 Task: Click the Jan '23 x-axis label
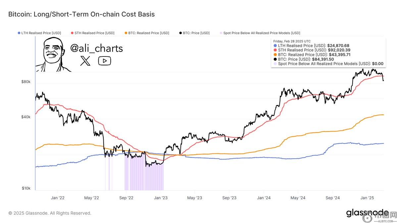point(161,198)
